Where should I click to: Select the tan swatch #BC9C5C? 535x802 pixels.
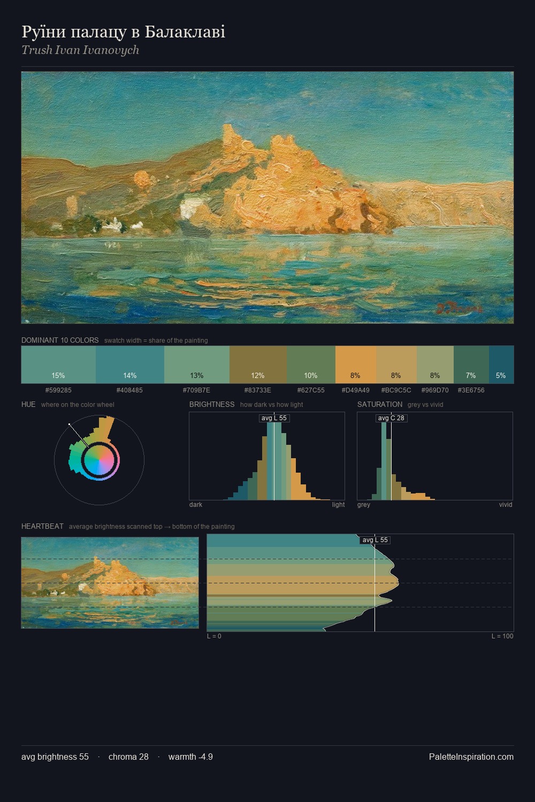396,365
